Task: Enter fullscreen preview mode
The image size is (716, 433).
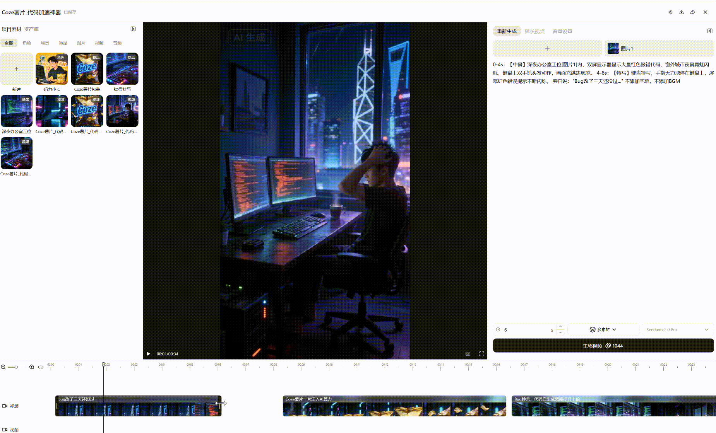Action: click(482, 354)
